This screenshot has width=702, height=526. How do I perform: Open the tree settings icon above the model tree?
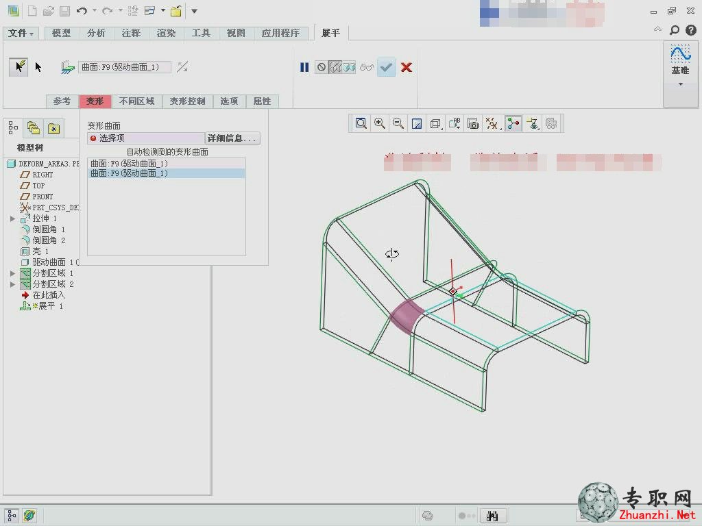(x=13, y=128)
